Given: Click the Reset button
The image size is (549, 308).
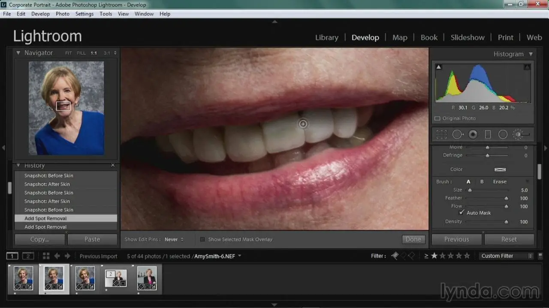Looking at the screenshot, I should (508, 239).
